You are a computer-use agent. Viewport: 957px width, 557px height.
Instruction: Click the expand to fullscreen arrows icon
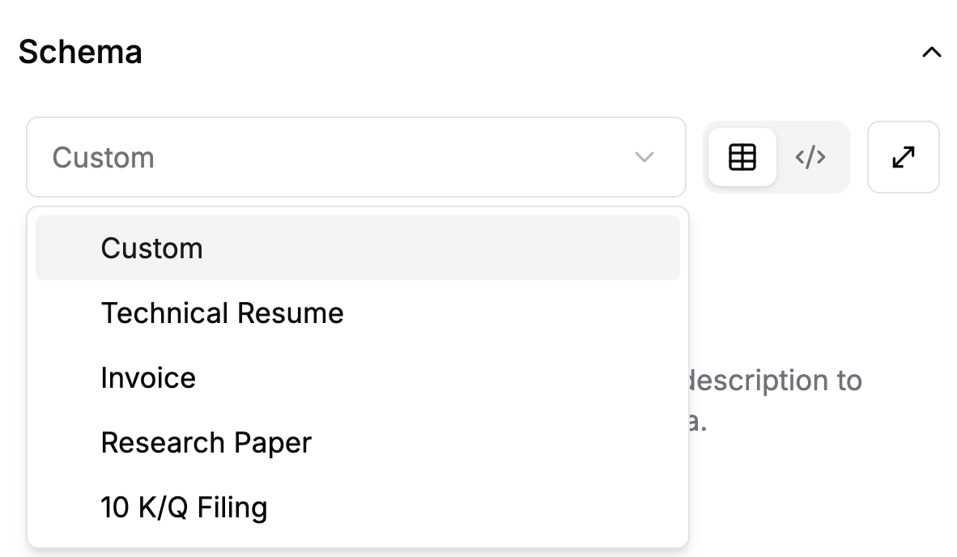coord(904,157)
